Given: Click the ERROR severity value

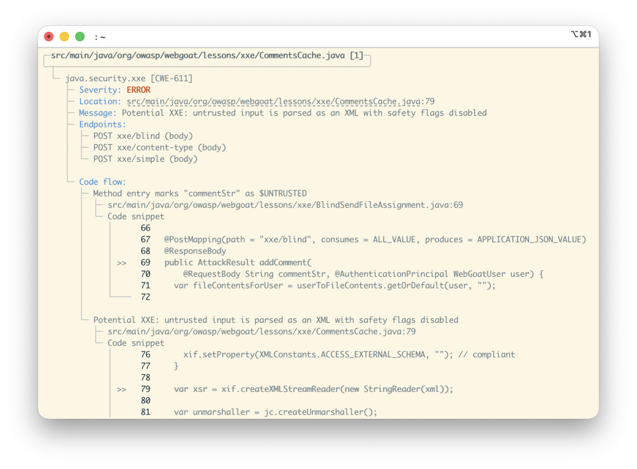Looking at the screenshot, I should 139,90.
